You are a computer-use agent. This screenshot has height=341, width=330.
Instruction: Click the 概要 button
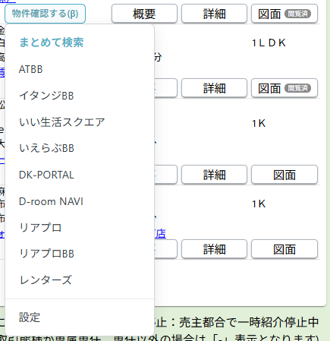tap(144, 14)
